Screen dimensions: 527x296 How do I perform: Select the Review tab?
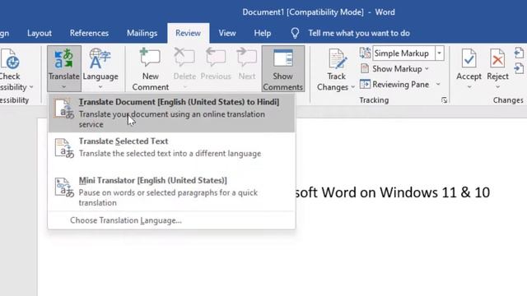pos(189,33)
